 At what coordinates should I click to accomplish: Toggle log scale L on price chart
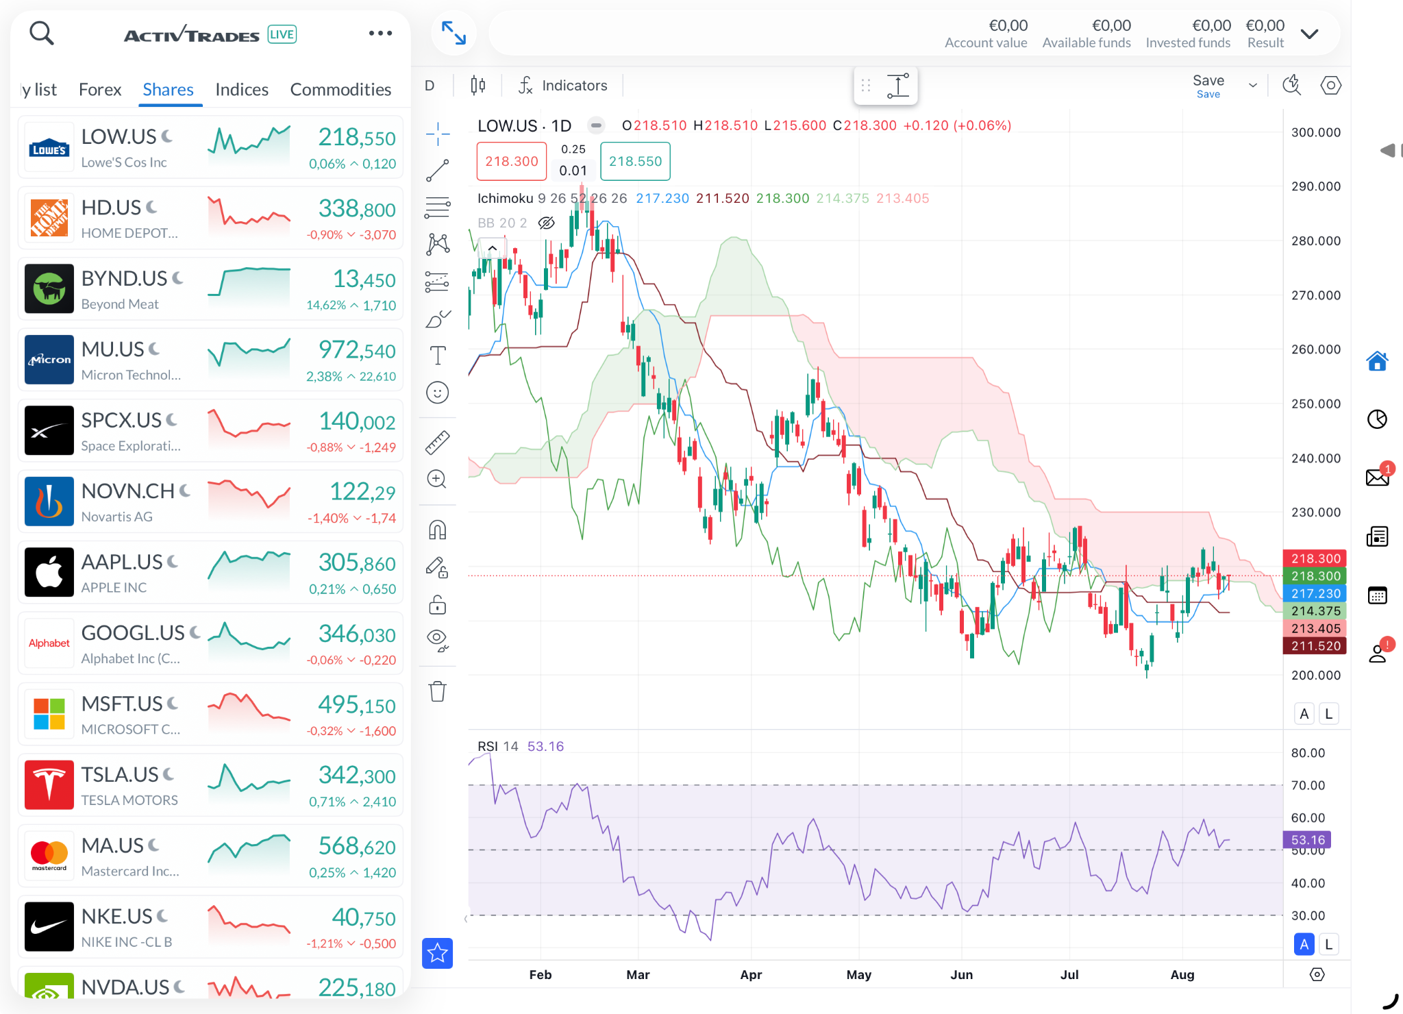pyautogui.click(x=1328, y=714)
